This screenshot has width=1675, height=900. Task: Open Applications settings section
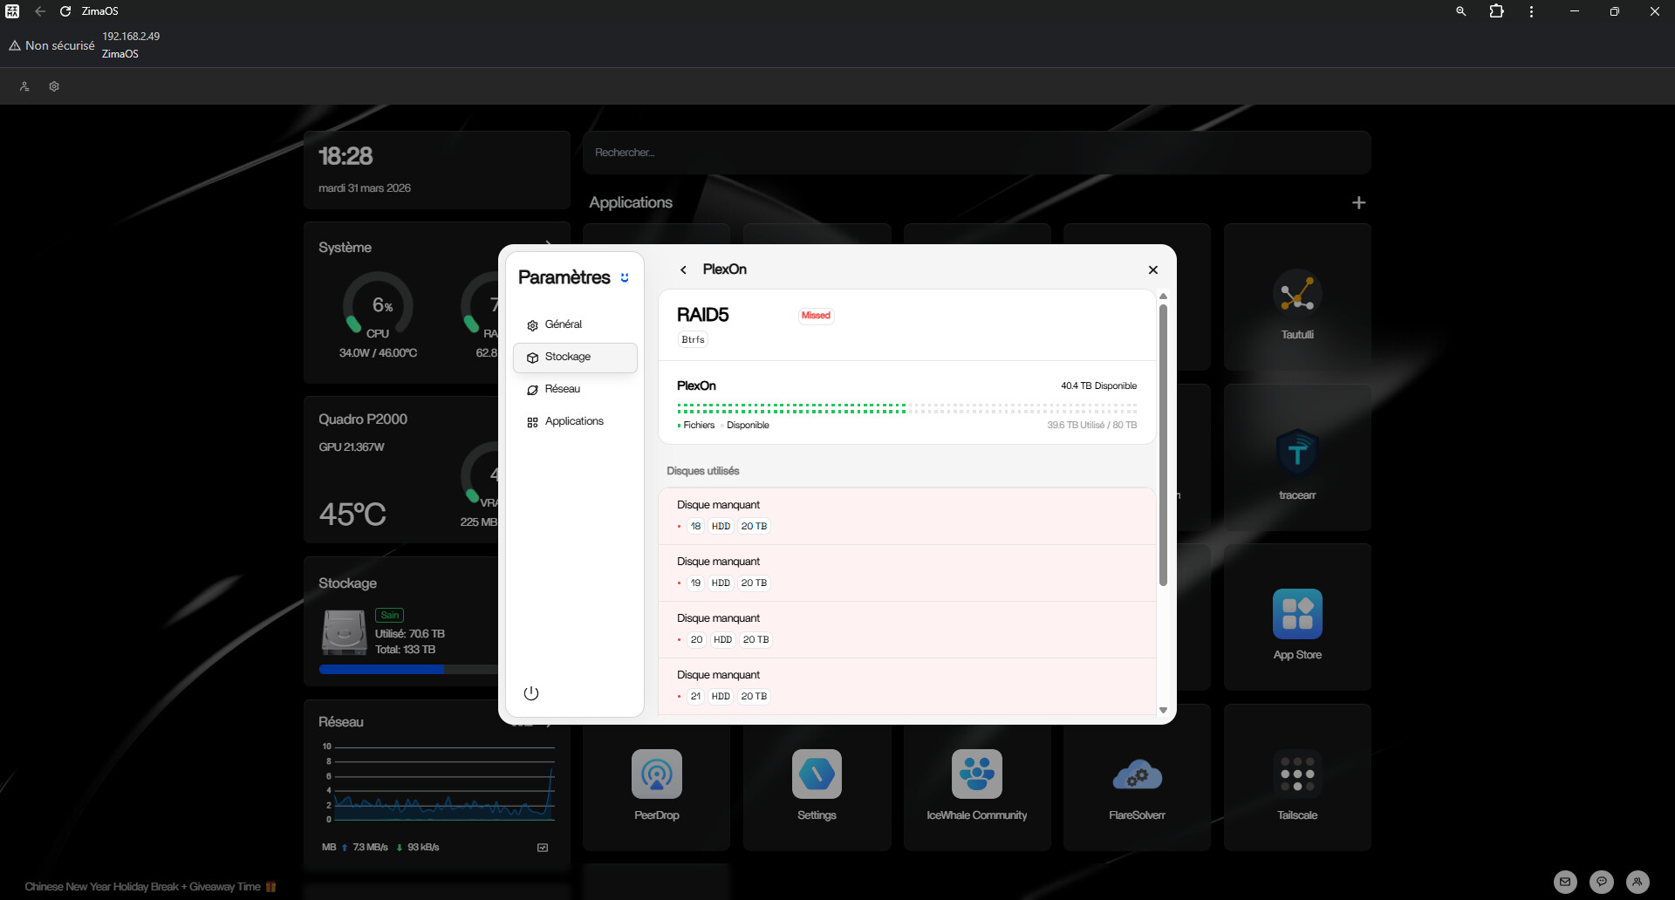click(573, 421)
